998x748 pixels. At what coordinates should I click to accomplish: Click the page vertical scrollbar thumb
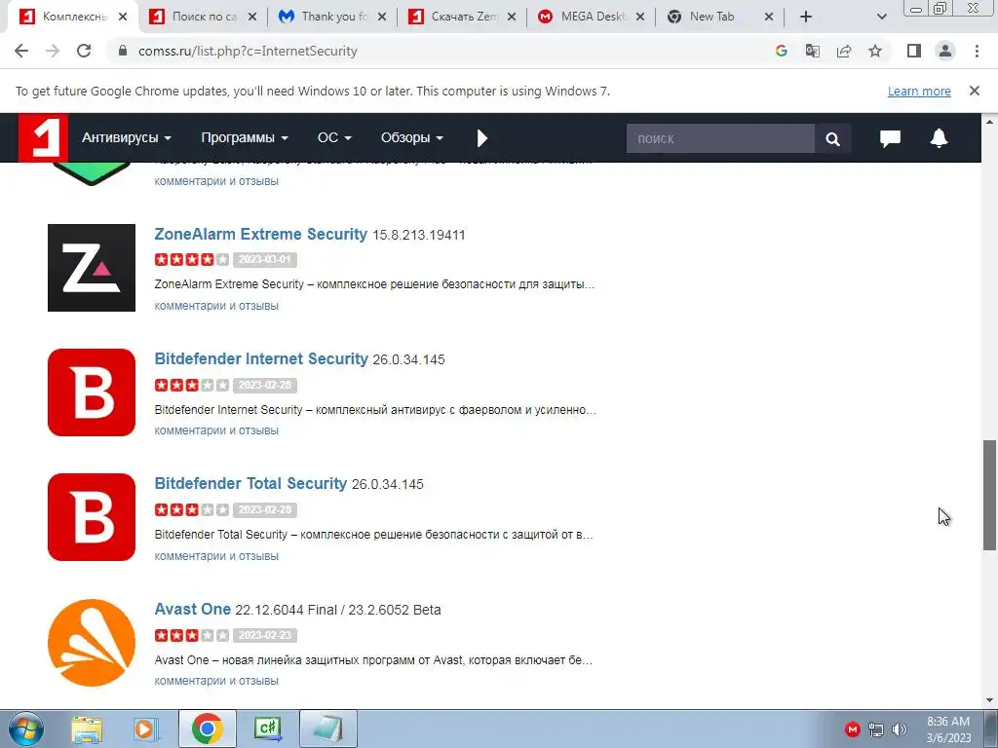point(990,495)
